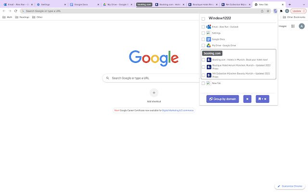Open the Extensions puzzle icon
Screen dimensions: 308x192
pyautogui.click(x=281, y=11)
